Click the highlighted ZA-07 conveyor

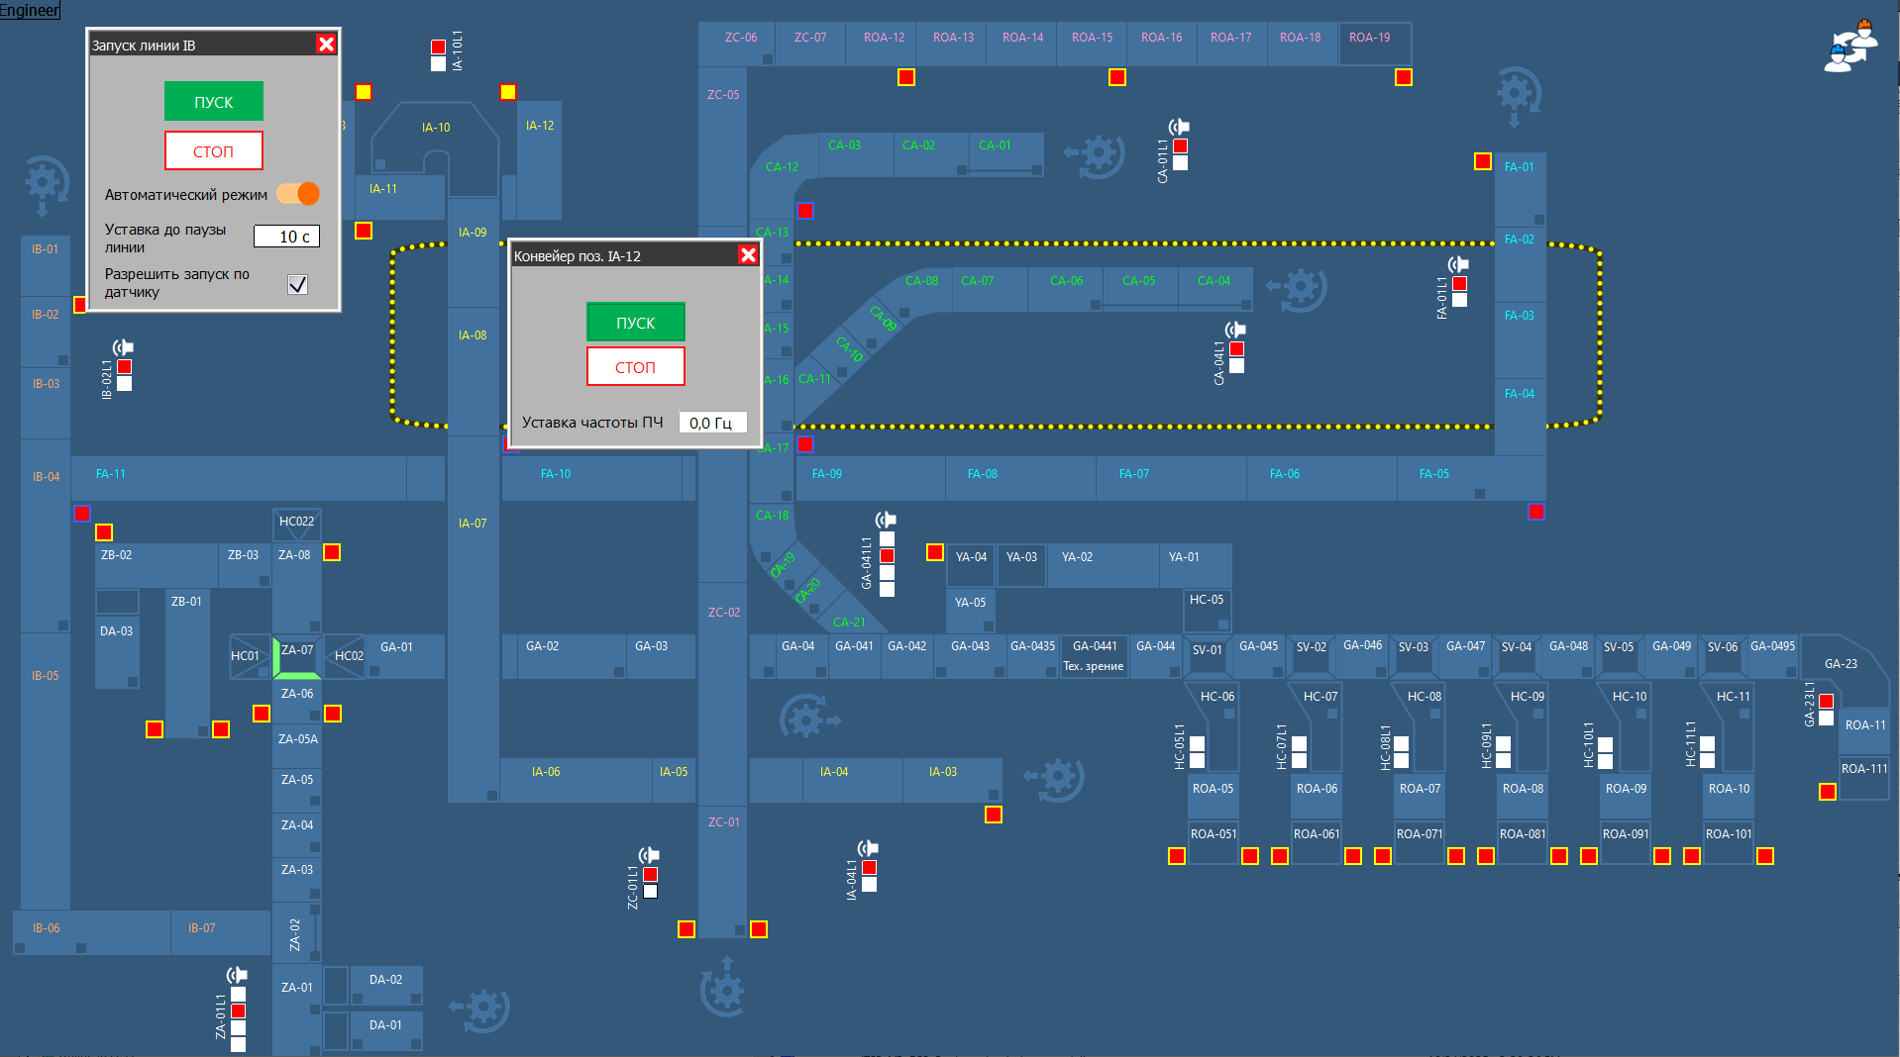297,656
